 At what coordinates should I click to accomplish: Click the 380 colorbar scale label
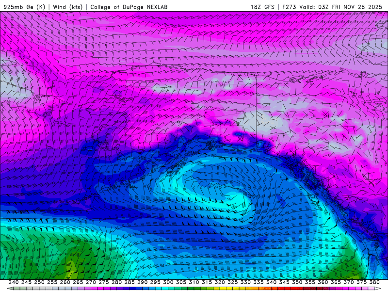coord(374,282)
